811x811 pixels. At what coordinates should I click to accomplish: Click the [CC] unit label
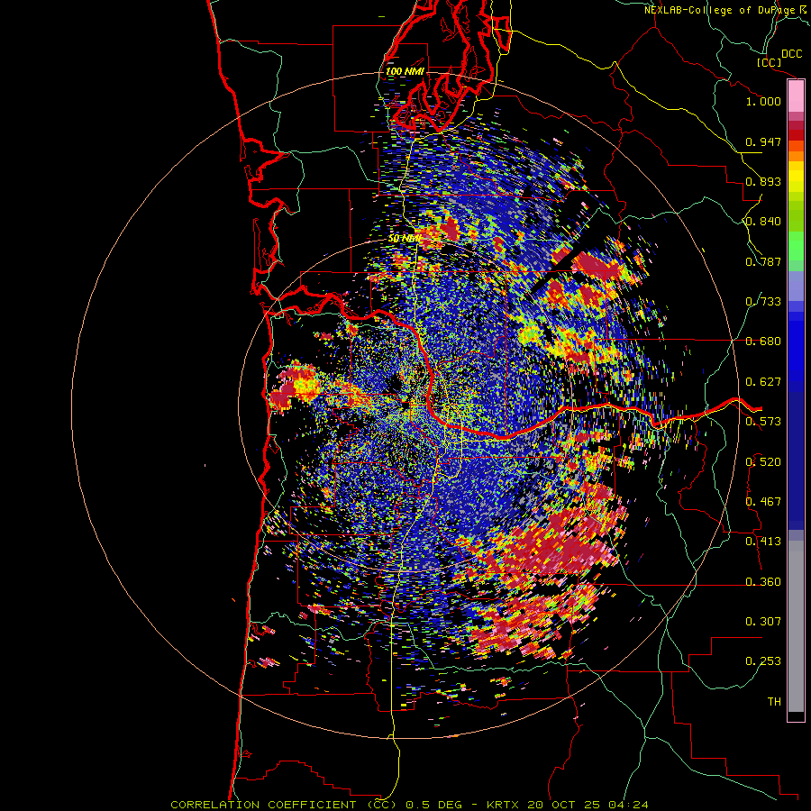tap(770, 62)
